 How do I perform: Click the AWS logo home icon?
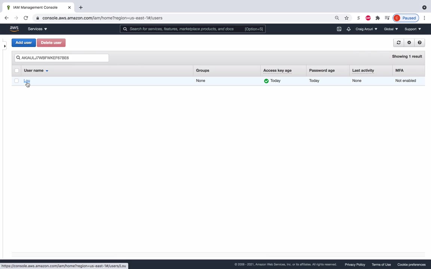14,29
